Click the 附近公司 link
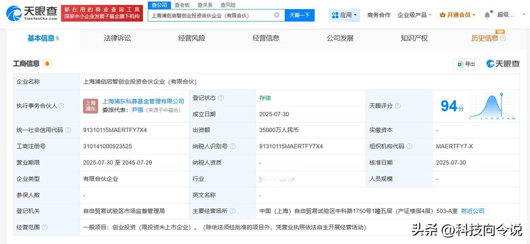The height and width of the screenshot is (244, 530). (472, 211)
